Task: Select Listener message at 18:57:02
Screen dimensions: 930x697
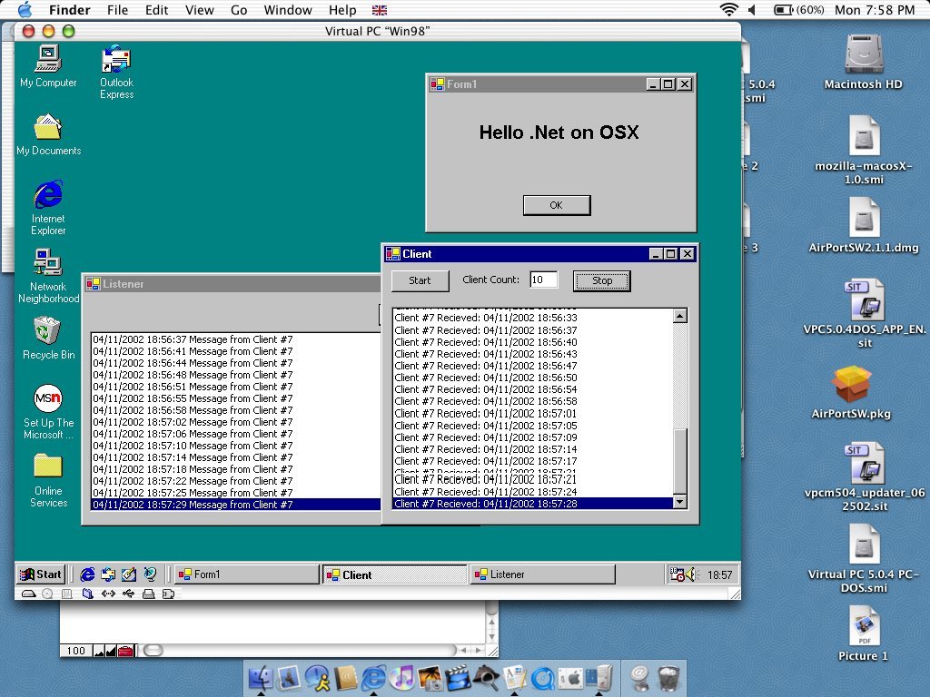Action: [235, 422]
